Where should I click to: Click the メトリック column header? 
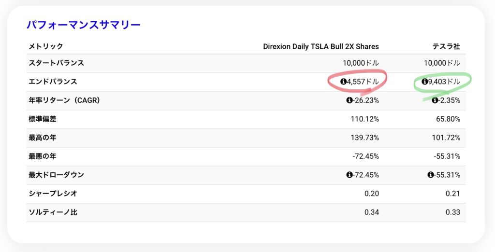click(46, 46)
